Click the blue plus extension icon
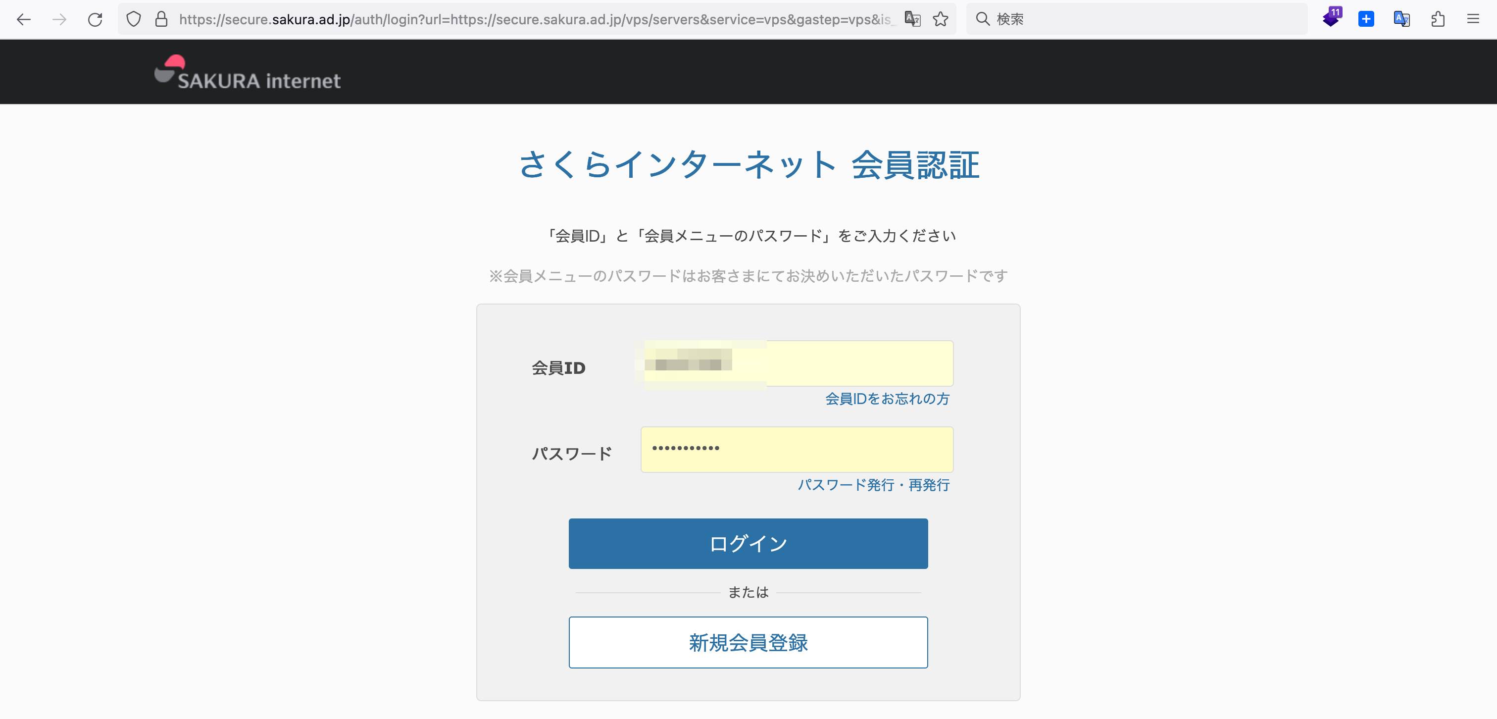 [x=1366, y=19]
